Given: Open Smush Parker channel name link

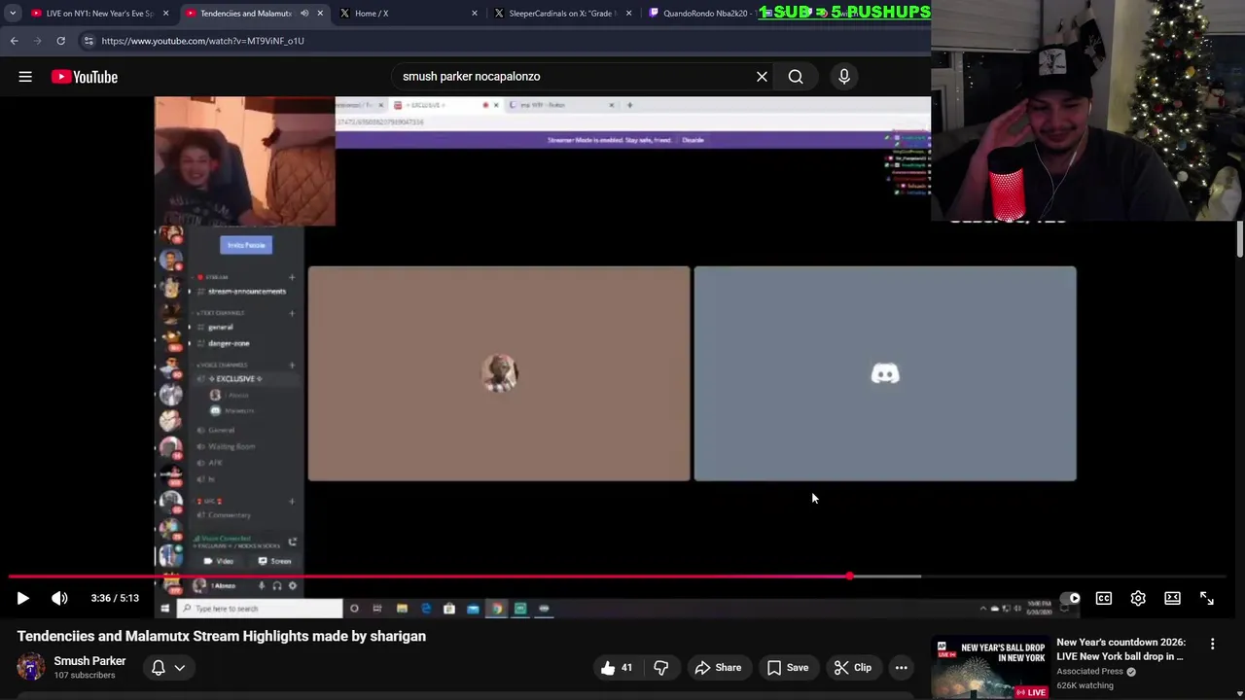Looking at the screenshot, I should [89, 660].
